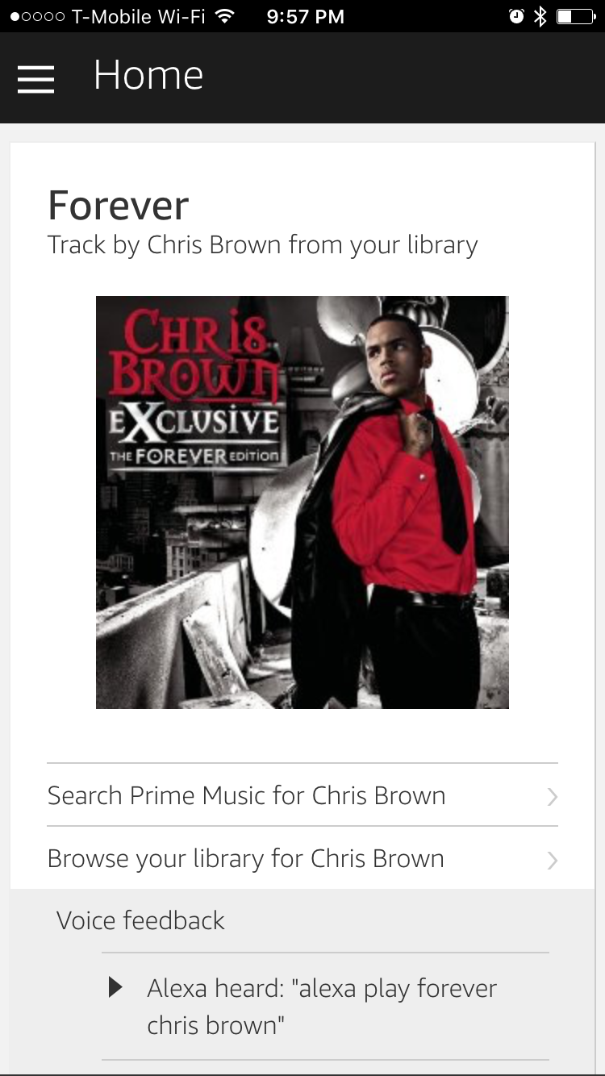Screen dimensions: 605x1076
Task: Tap the Bluetooth status bar icon
Action: [x=540, y=16]
